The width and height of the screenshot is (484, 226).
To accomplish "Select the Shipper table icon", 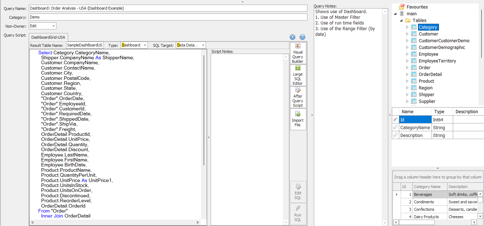I will point(414,95).
